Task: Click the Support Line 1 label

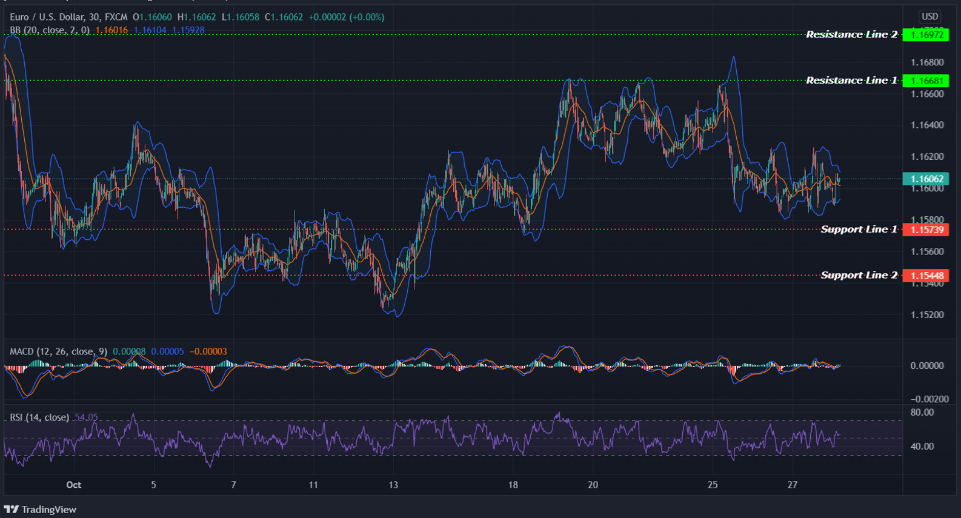Action: 859,230
